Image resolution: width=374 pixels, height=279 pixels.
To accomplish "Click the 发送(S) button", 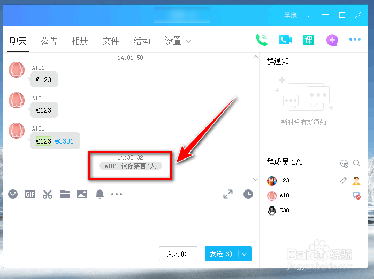I will tap(221, 254).
